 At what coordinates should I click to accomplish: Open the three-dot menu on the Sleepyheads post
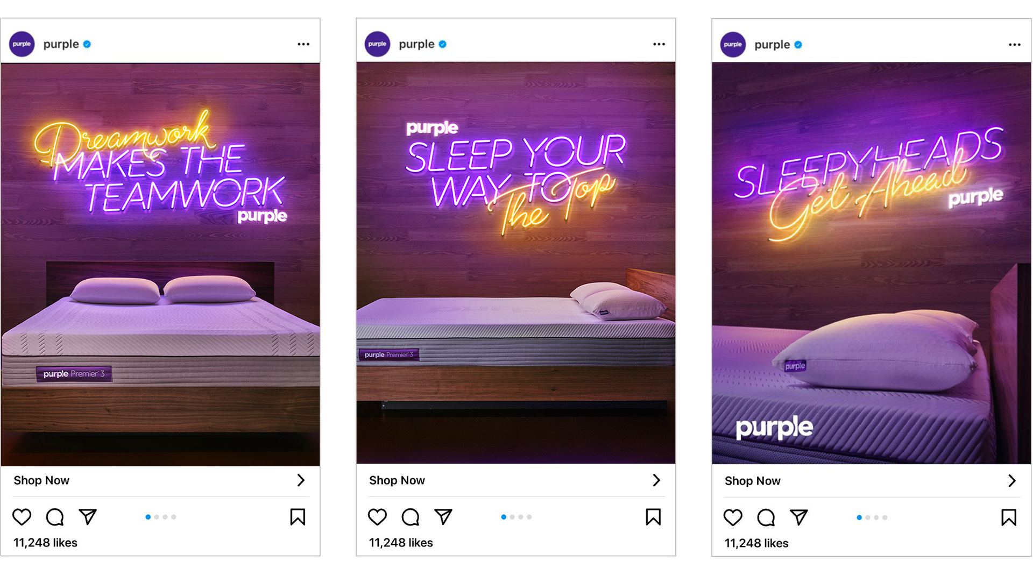point(1015,45)
